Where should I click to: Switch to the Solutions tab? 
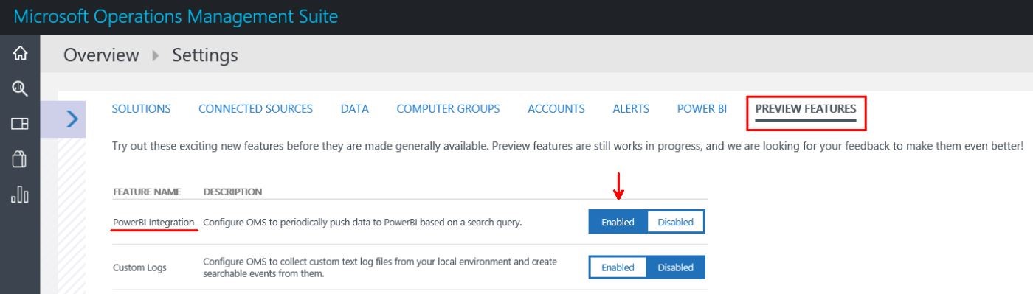[141, 108]
